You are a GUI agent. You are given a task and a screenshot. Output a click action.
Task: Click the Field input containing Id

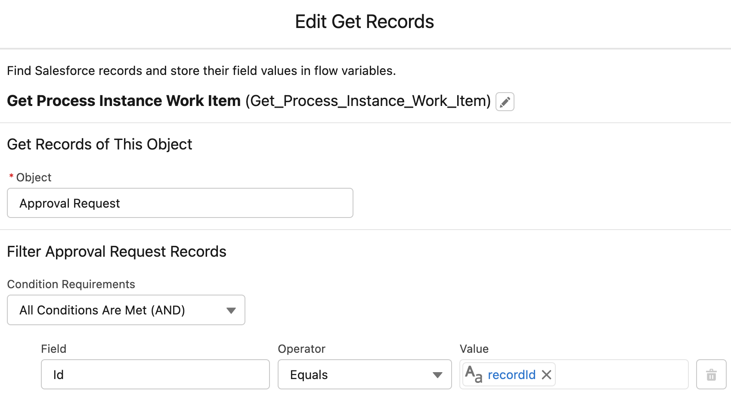pyautogui.click(x=155, y=374)
